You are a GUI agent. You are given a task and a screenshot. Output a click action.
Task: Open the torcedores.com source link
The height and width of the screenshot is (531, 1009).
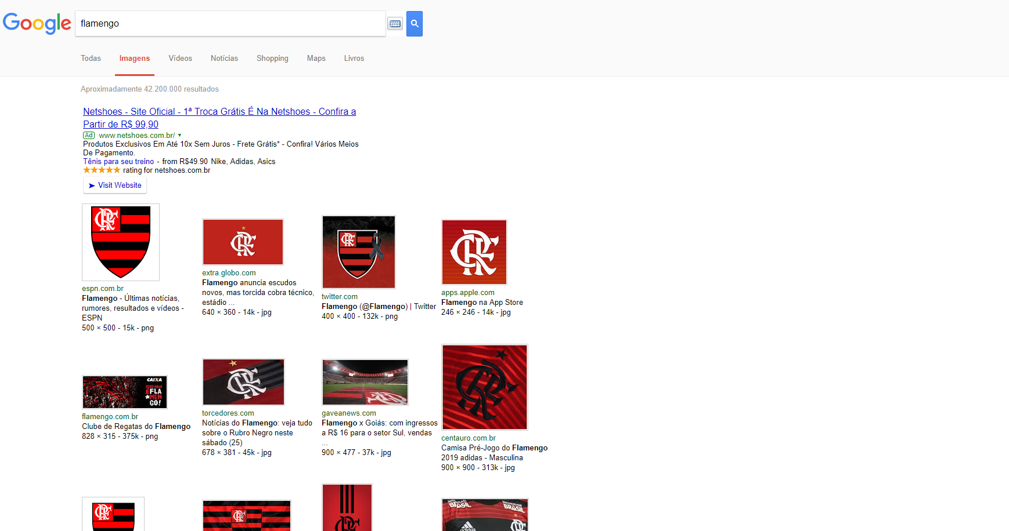pos(228,413)
